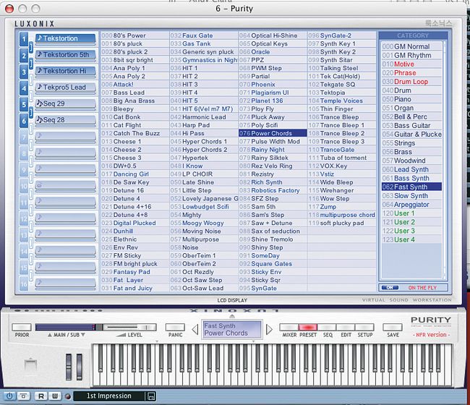Click the R automation read icon

41,396
